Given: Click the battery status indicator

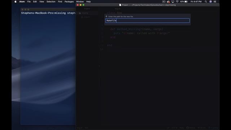Looking at the screenshot, I should (x=184, y=1).
